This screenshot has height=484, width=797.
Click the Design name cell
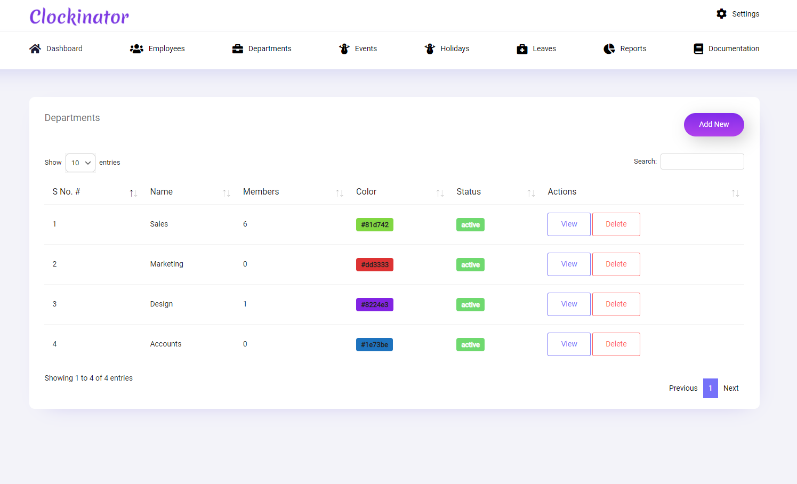click(161, 304)
